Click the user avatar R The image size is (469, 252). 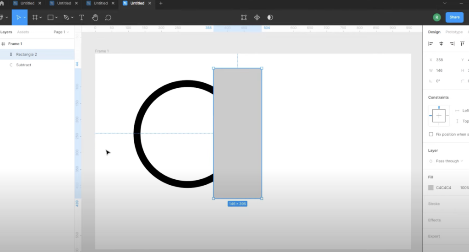pyautogui.click(x=436, y=17)
